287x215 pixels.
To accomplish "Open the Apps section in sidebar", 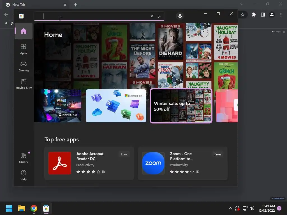I will point(24,49).
